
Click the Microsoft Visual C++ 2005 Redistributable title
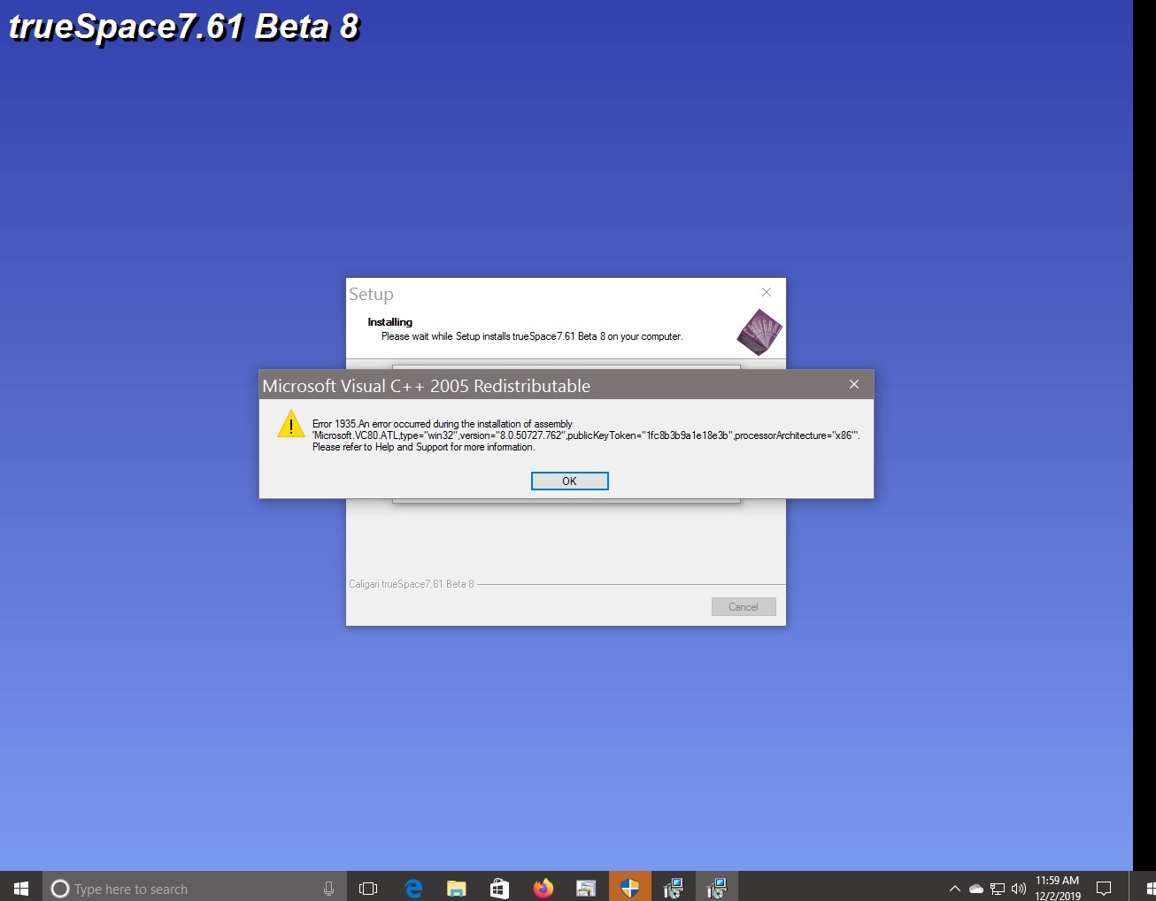(x=427, y=386)
